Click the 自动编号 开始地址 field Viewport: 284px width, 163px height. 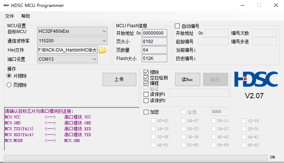point(216,33)
